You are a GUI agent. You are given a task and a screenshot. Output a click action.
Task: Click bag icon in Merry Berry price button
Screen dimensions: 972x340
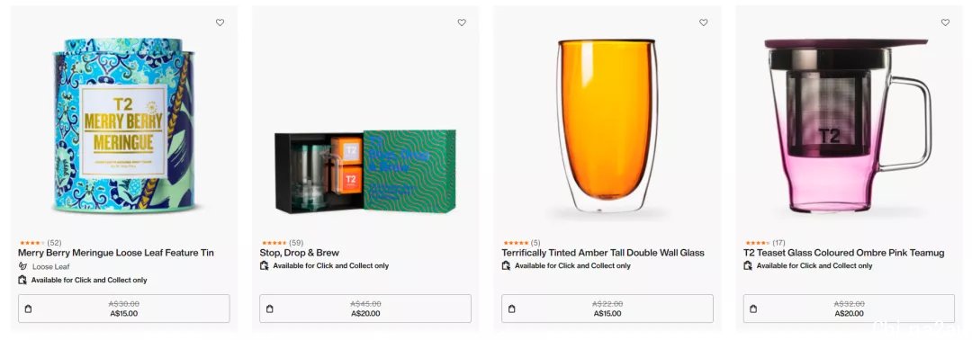pos(28,309)
